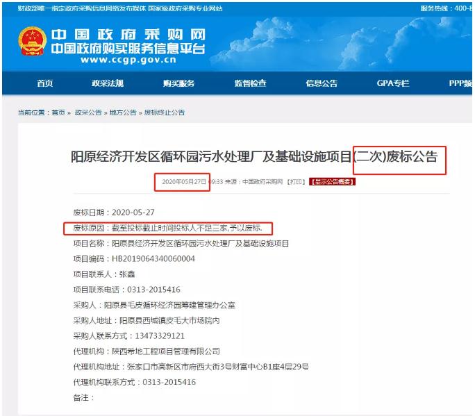The height and width of the screenshot is (416, 475).
Task: Click 采购人地址 阳原县西城镇皮毛大市场院内
Action: [x=147, y=321]
